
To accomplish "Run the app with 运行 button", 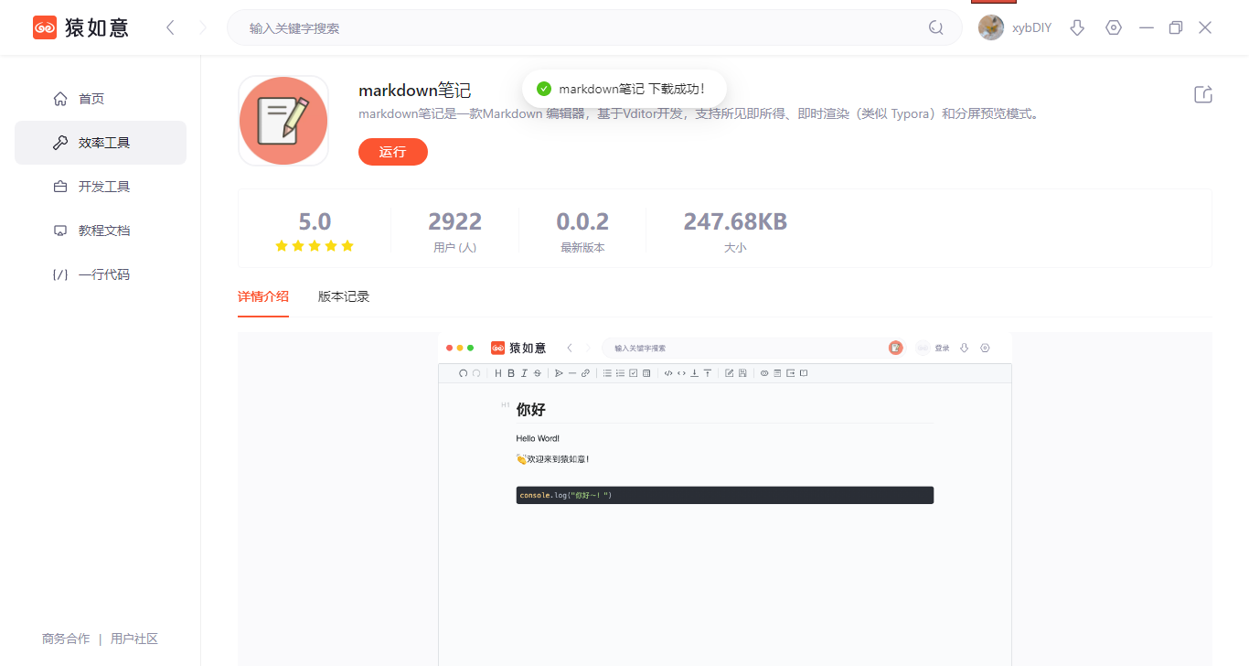I will pos(393,152).
